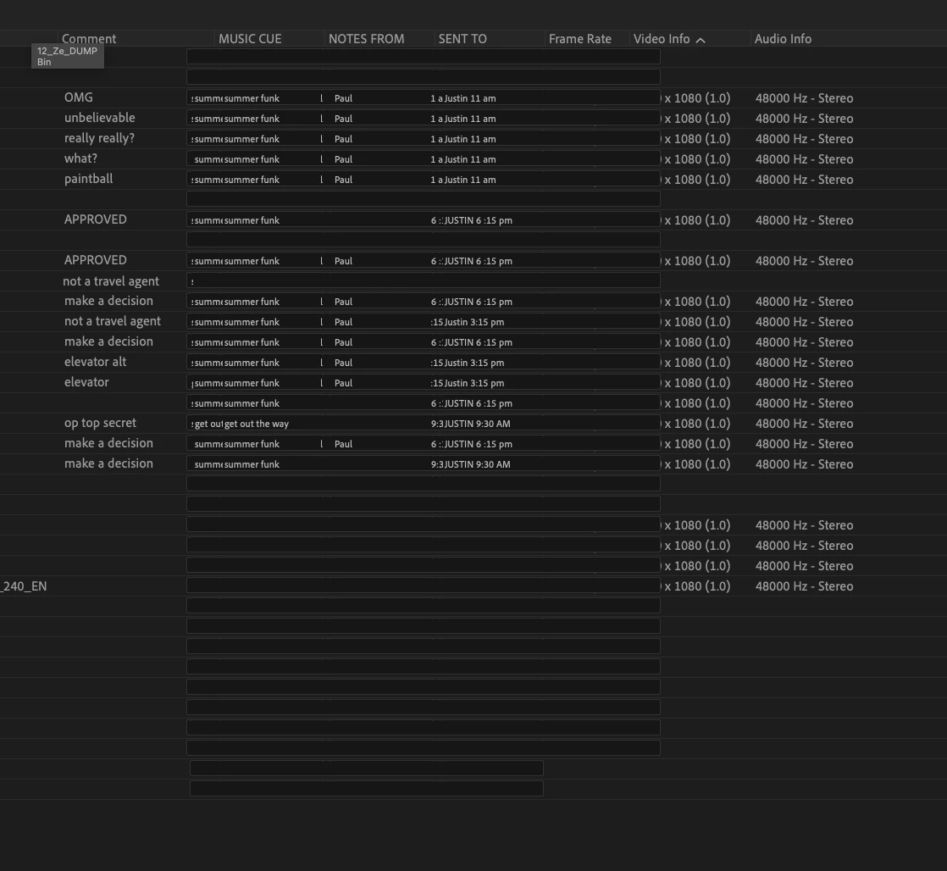Edit Justin 11 am field in paintball row
Screen dimensions: 947x871
(x=470, y=180)
